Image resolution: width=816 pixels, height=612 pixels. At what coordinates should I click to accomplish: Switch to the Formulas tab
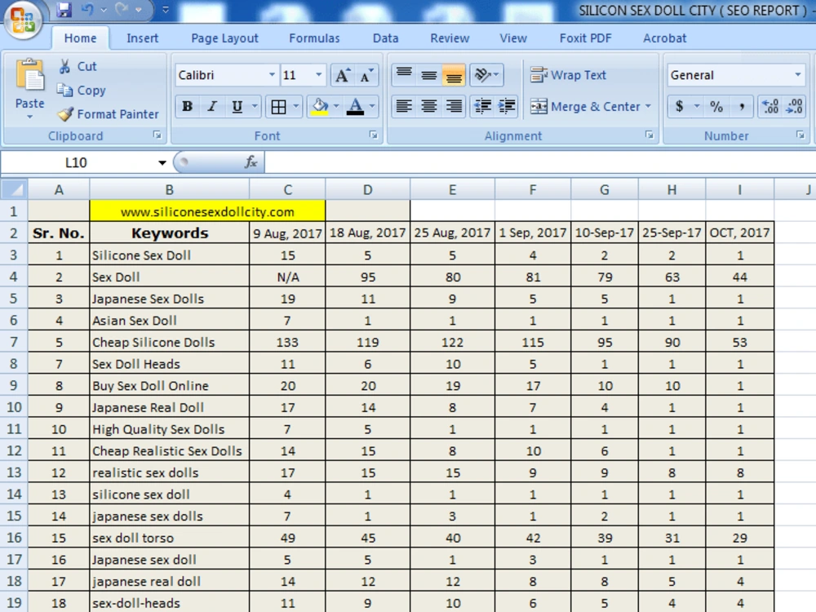pyautogui.click(x=314, y=38)
